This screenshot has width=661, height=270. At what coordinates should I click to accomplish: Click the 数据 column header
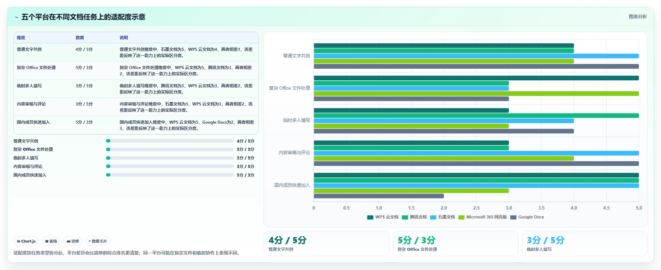click(x=80, y=38)
